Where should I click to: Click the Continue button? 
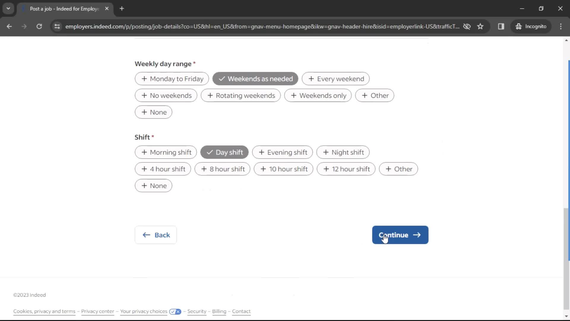[400, 235]
